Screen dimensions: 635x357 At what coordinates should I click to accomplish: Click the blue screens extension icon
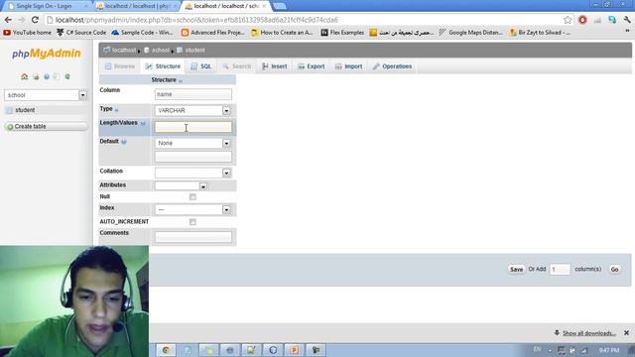(x=612, y=20)
